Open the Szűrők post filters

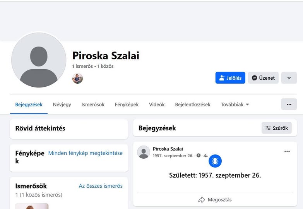(x=277, y=128)
